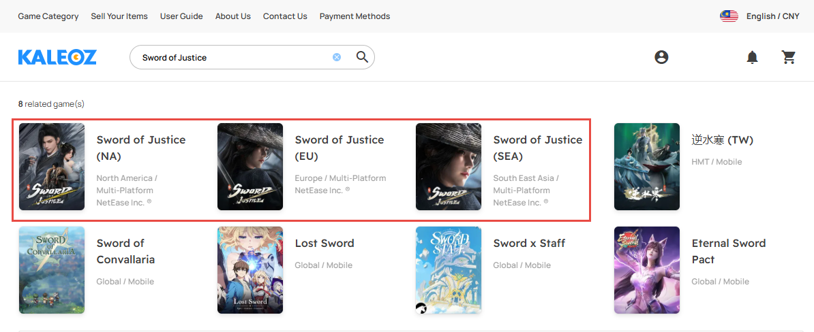814x332 pixels.
Task: Click 'Global / Mobile' under Lost Sword
Action: coord(323,265)
